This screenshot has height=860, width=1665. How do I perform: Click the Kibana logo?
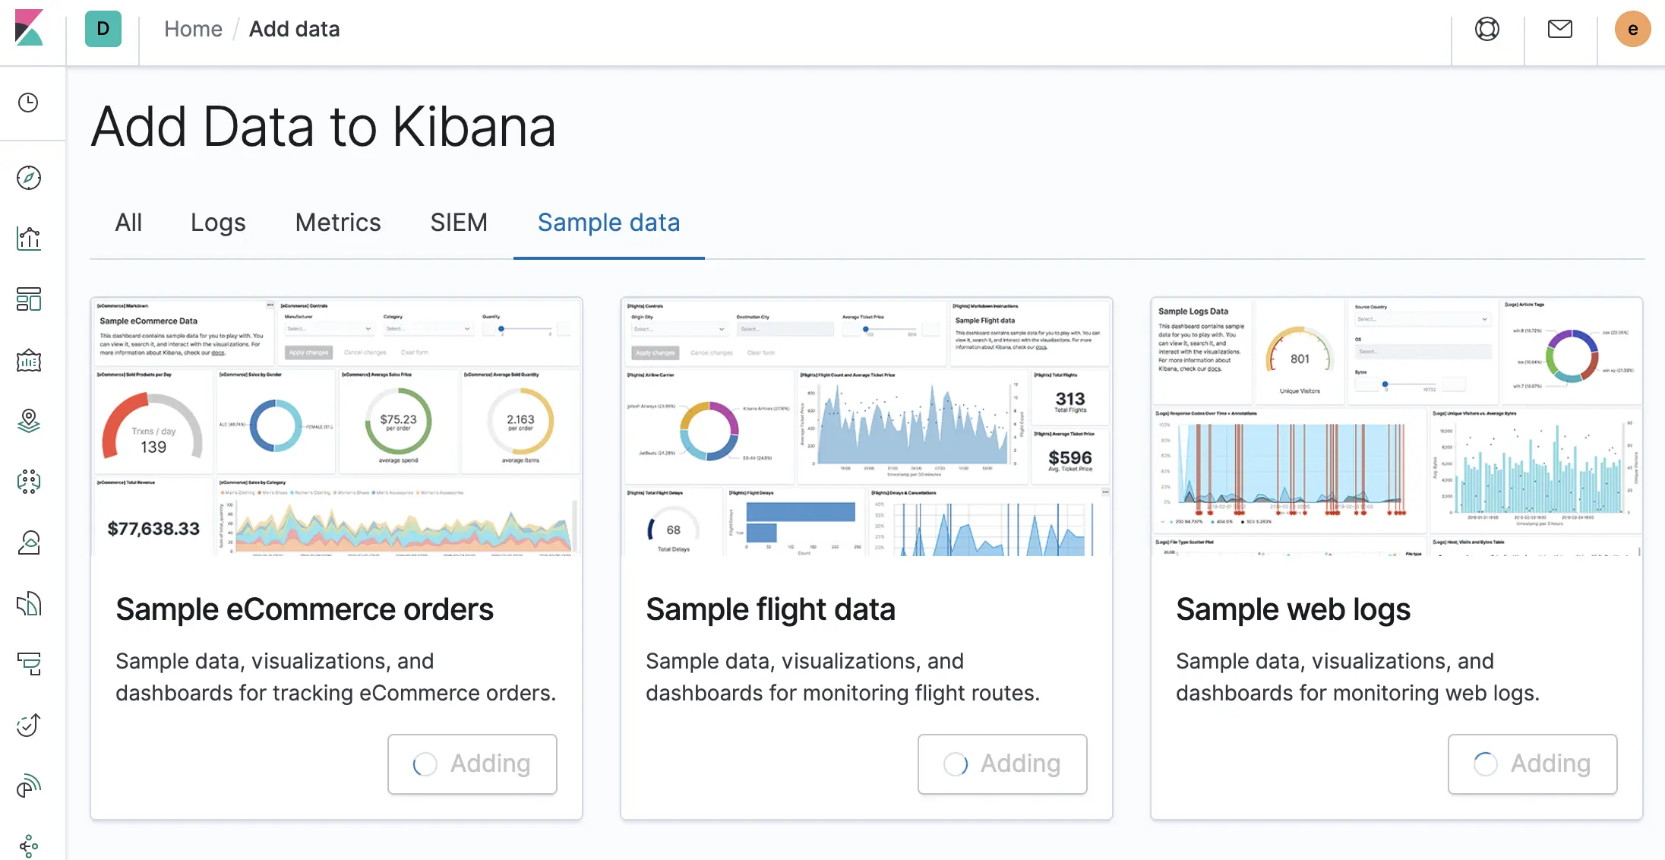tap(29, 29)
